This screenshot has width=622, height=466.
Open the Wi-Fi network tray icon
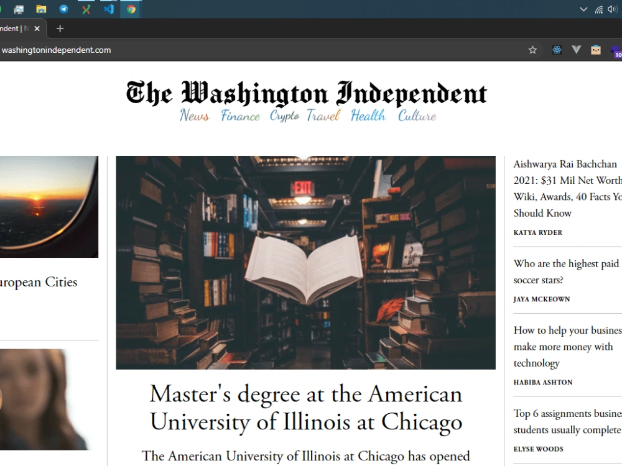[x=599, y=9]
